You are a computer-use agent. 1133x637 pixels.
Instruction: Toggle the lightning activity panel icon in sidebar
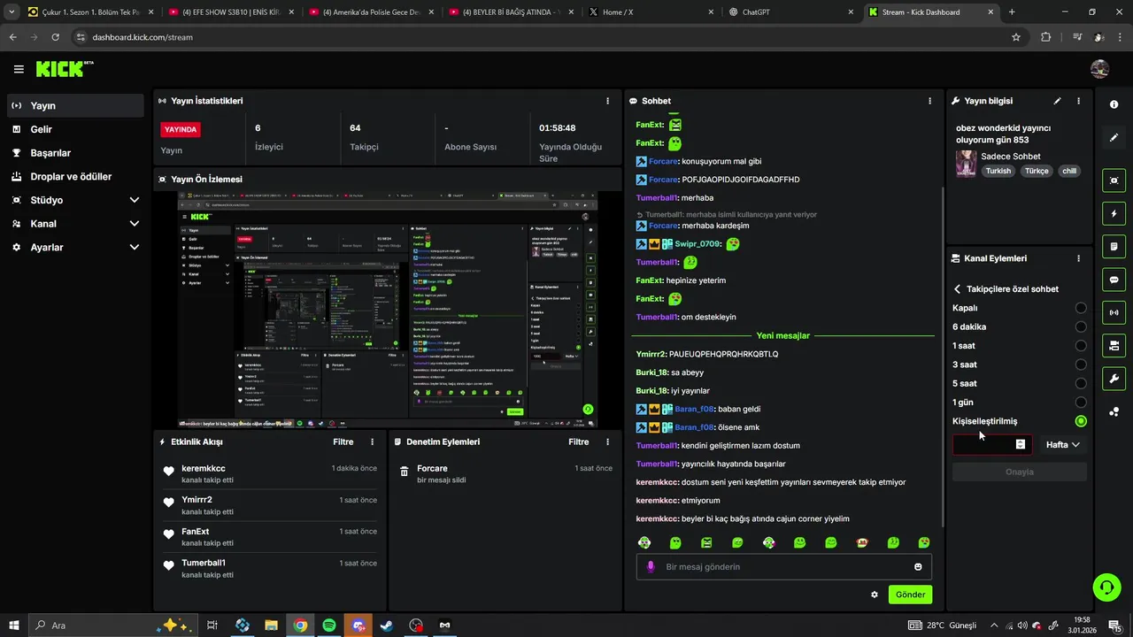click(x=1114, y=213)
